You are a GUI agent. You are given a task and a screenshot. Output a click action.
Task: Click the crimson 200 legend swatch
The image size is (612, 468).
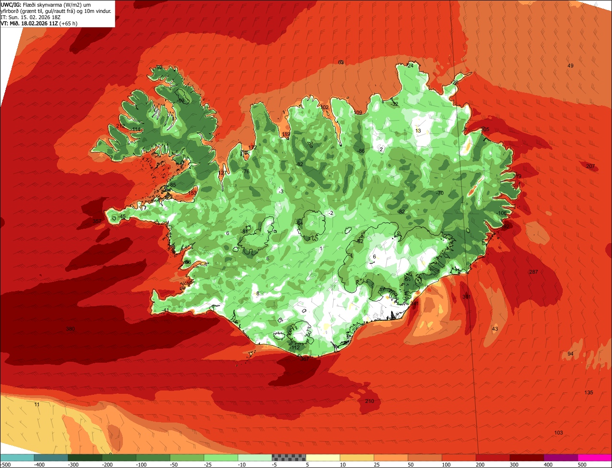pos(492,457)
